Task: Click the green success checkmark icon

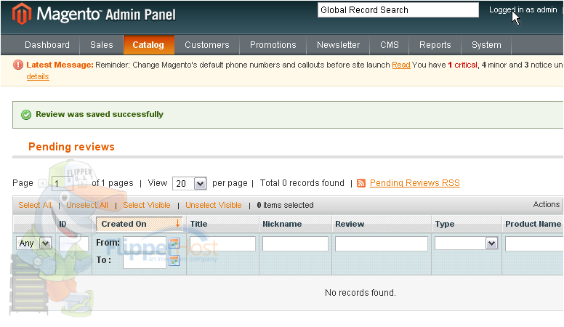Action: [x=26, y=115]
